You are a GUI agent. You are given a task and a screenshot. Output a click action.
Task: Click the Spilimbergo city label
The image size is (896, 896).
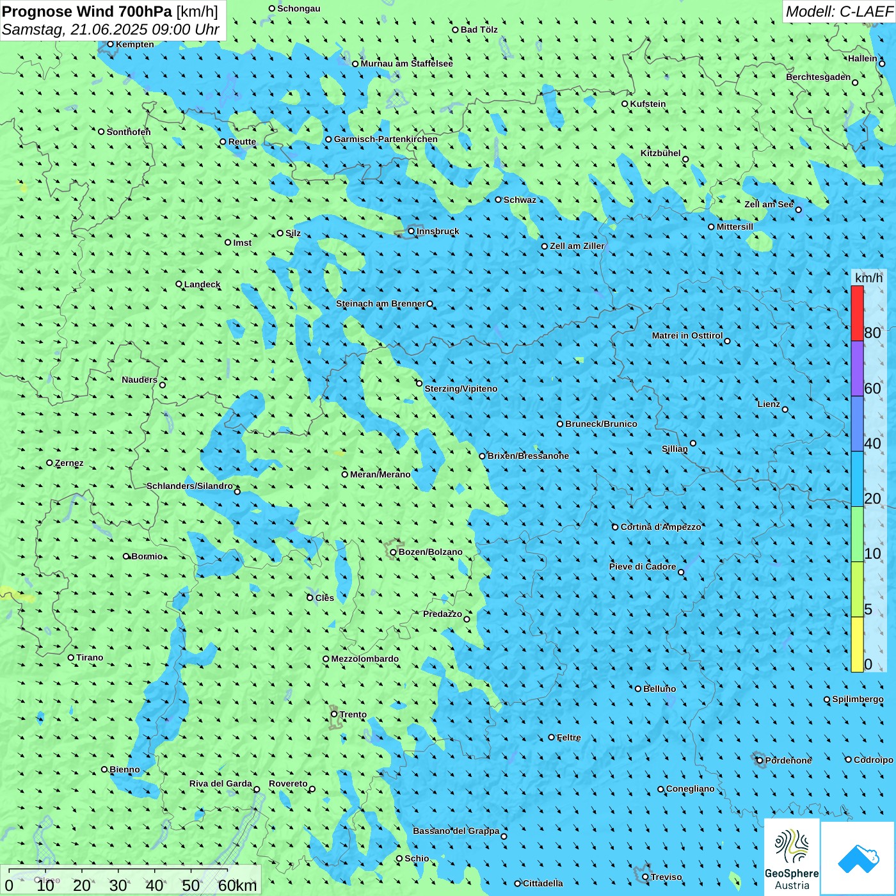click(x=858, y=699)
